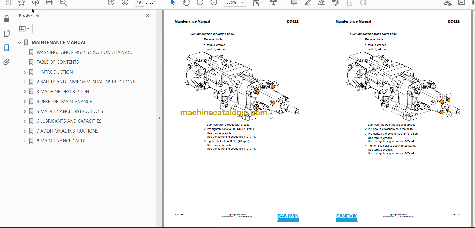Go to next page with down arrow
This screenshot has width=475, height=228.
(125, 3)
